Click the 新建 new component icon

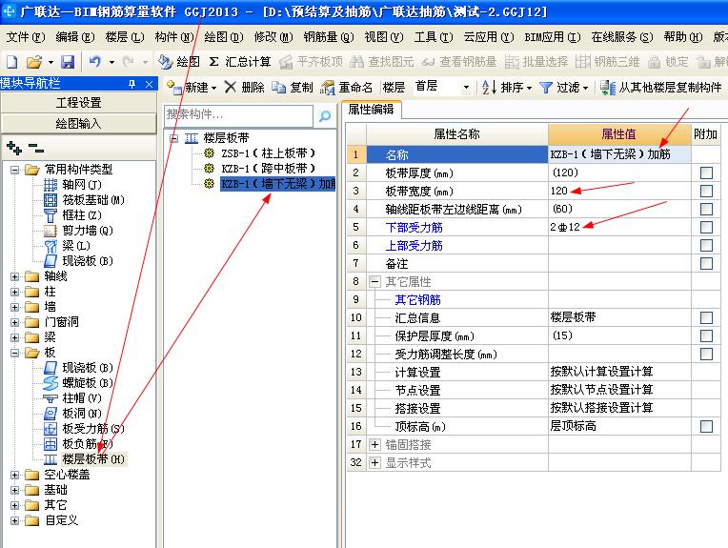click(x=174, y=88)
